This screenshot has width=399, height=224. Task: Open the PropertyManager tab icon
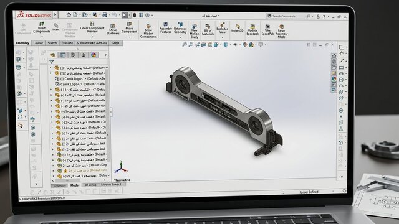click(63, 55)
